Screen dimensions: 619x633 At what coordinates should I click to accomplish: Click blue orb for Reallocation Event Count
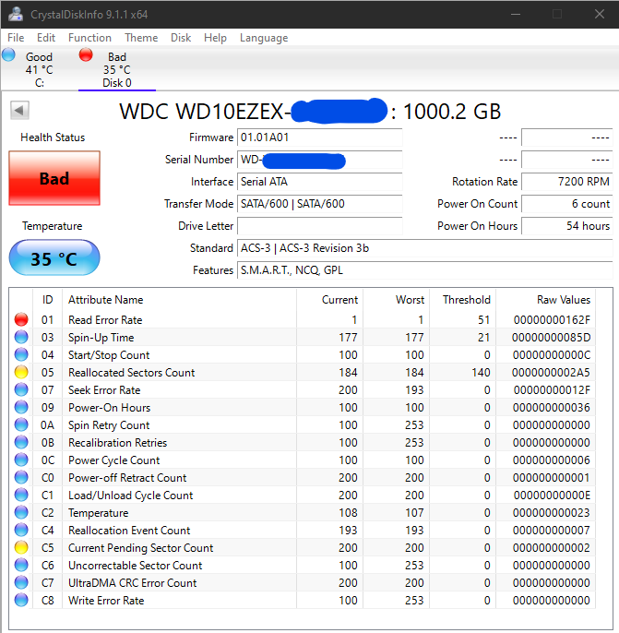click(21, 530)
